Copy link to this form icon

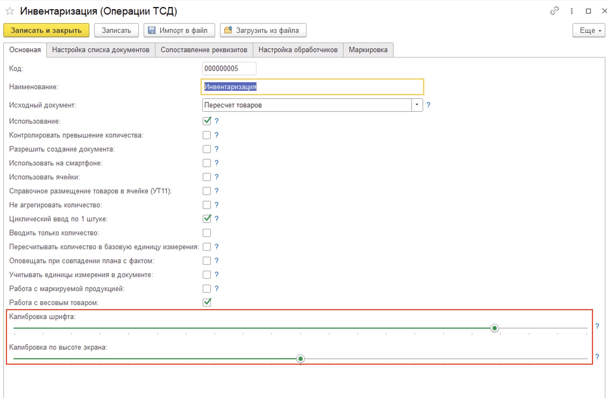(554, 11)
